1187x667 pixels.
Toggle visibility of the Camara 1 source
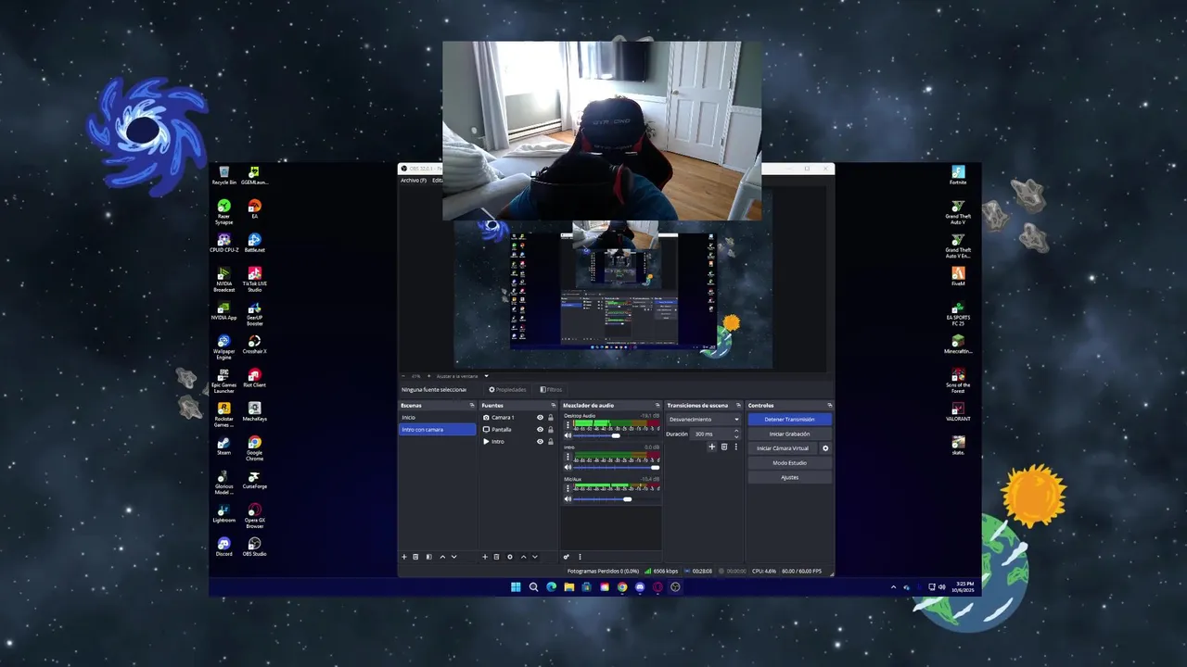[540, 418]
